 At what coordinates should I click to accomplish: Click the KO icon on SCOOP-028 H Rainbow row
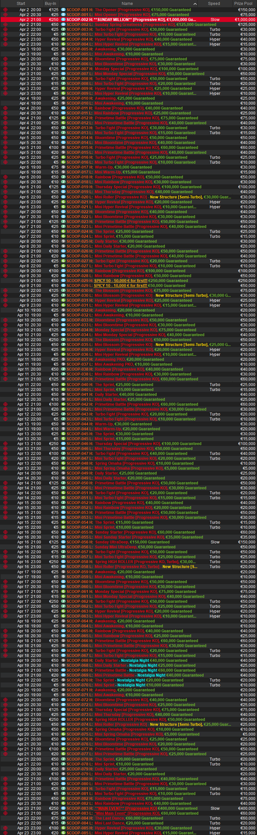tap(5, 271)
